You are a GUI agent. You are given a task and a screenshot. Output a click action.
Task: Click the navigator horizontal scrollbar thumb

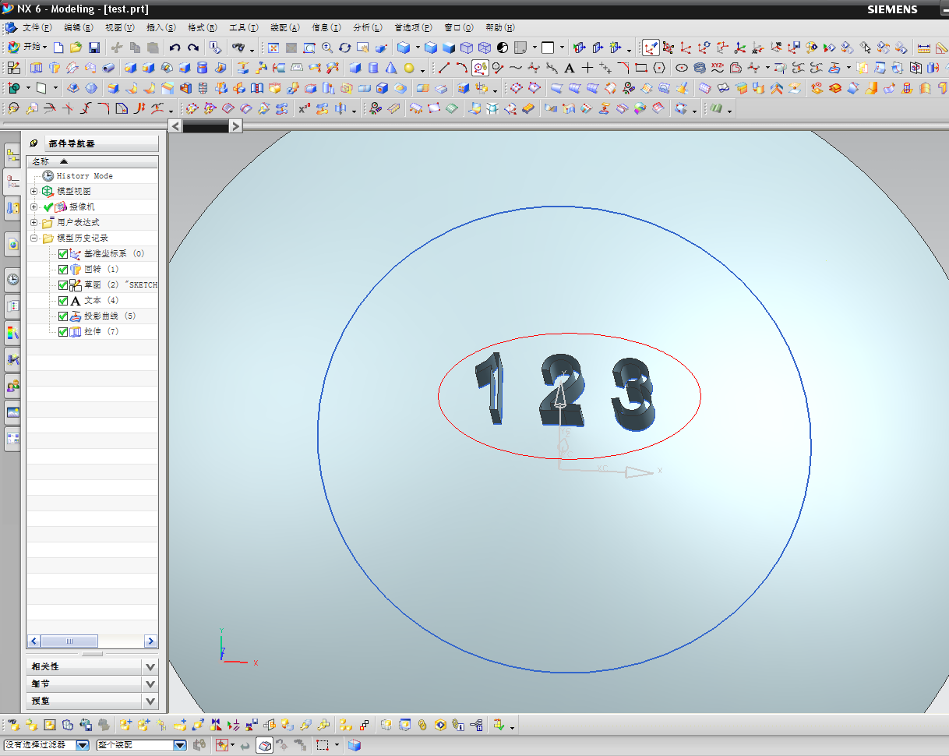pos(69,641)
